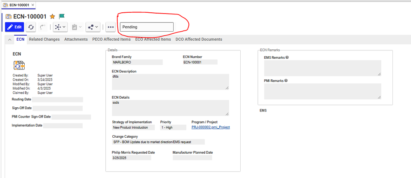Open the graph view dropdown

coord(60,27)
